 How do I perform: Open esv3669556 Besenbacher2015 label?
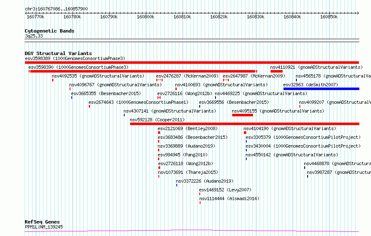234,102
